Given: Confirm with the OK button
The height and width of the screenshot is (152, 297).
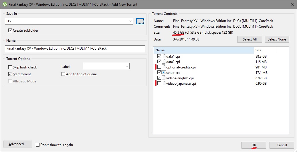Looking at the screenshot, I should 254,145.
